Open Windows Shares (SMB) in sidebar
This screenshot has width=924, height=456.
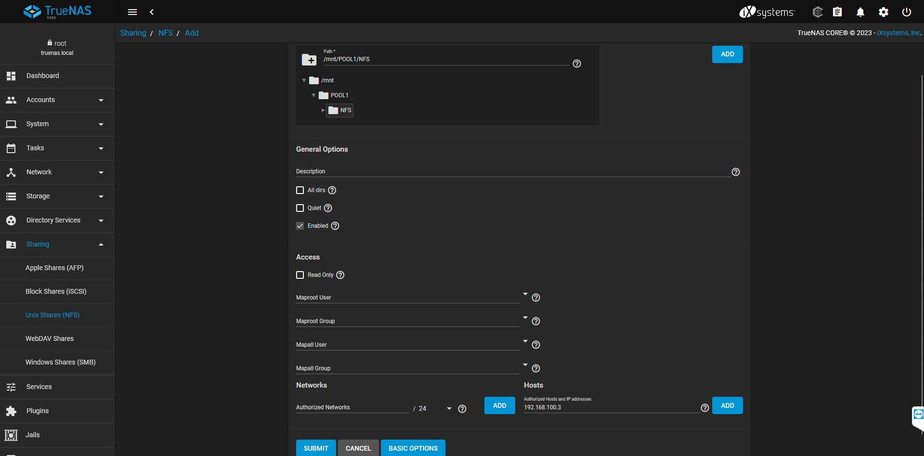(x=60, y=362)
